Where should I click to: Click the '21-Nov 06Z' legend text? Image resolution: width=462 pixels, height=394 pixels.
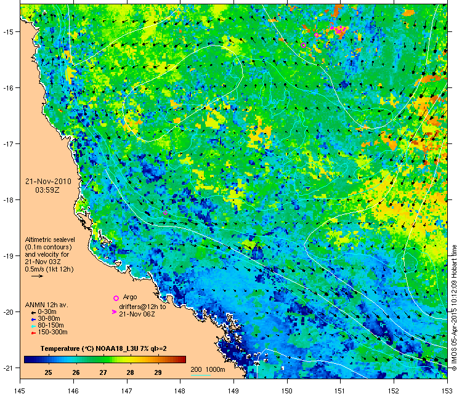(x=137, y=314)
